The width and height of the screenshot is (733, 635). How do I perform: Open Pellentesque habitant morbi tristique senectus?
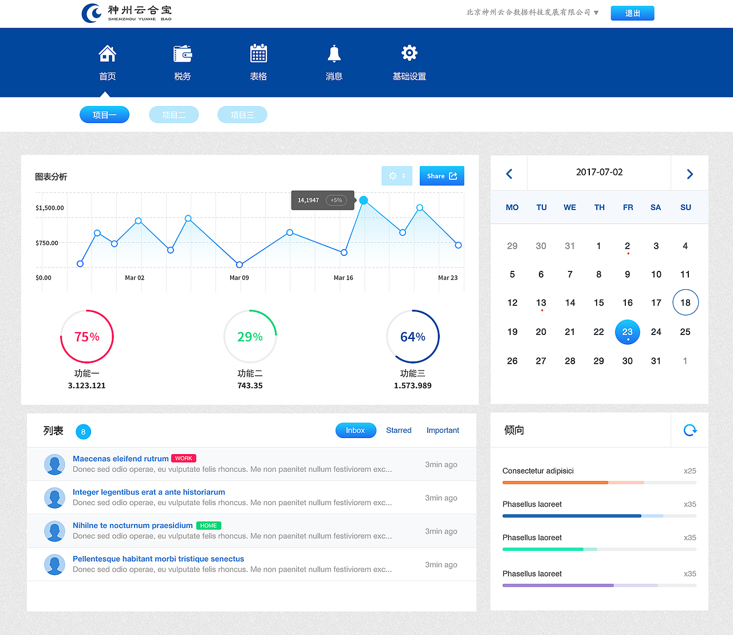[x=159, y=559]
